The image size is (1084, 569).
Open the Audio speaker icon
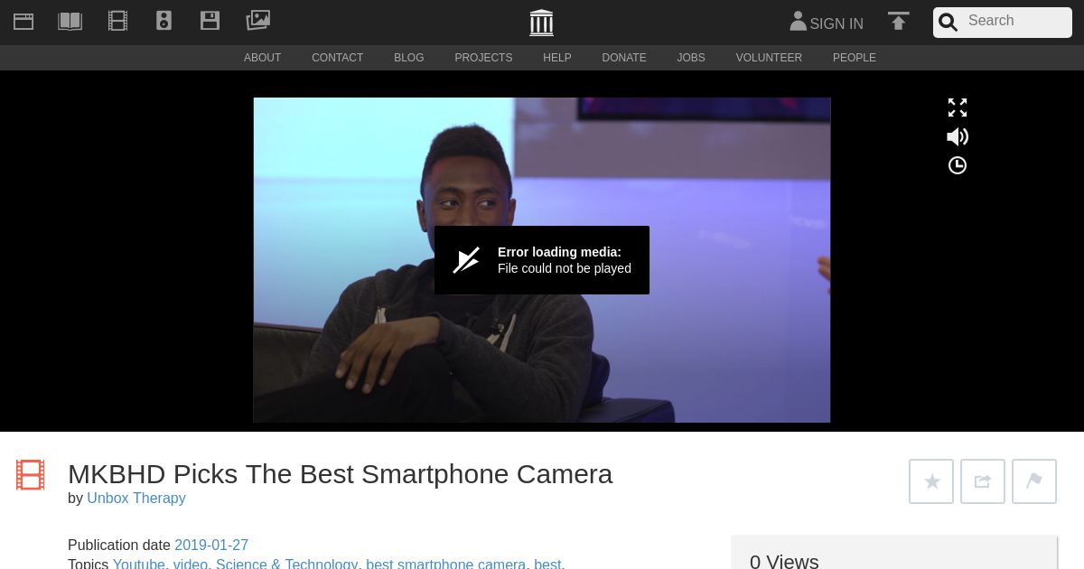[164, 21]
